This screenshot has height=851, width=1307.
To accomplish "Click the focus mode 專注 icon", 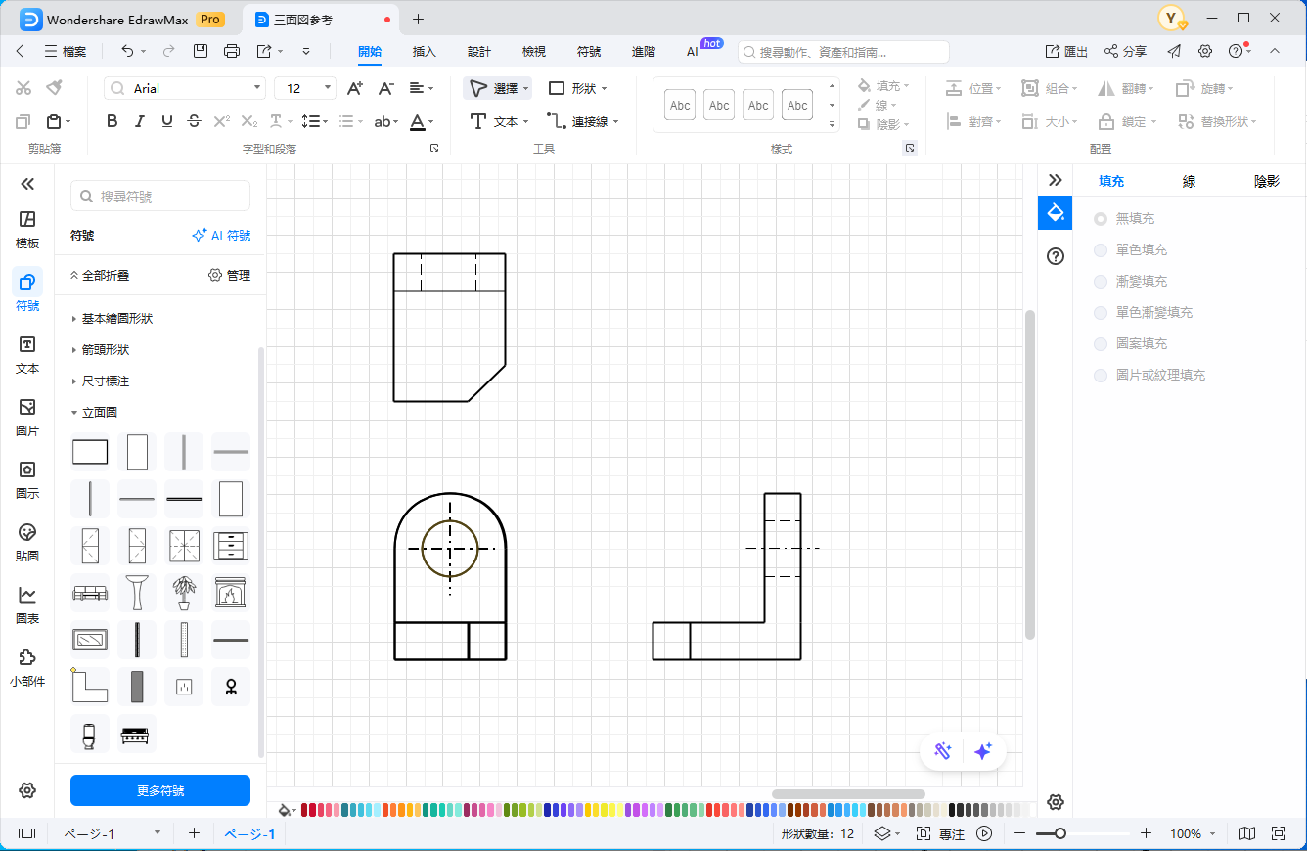I will click(941, 834).
